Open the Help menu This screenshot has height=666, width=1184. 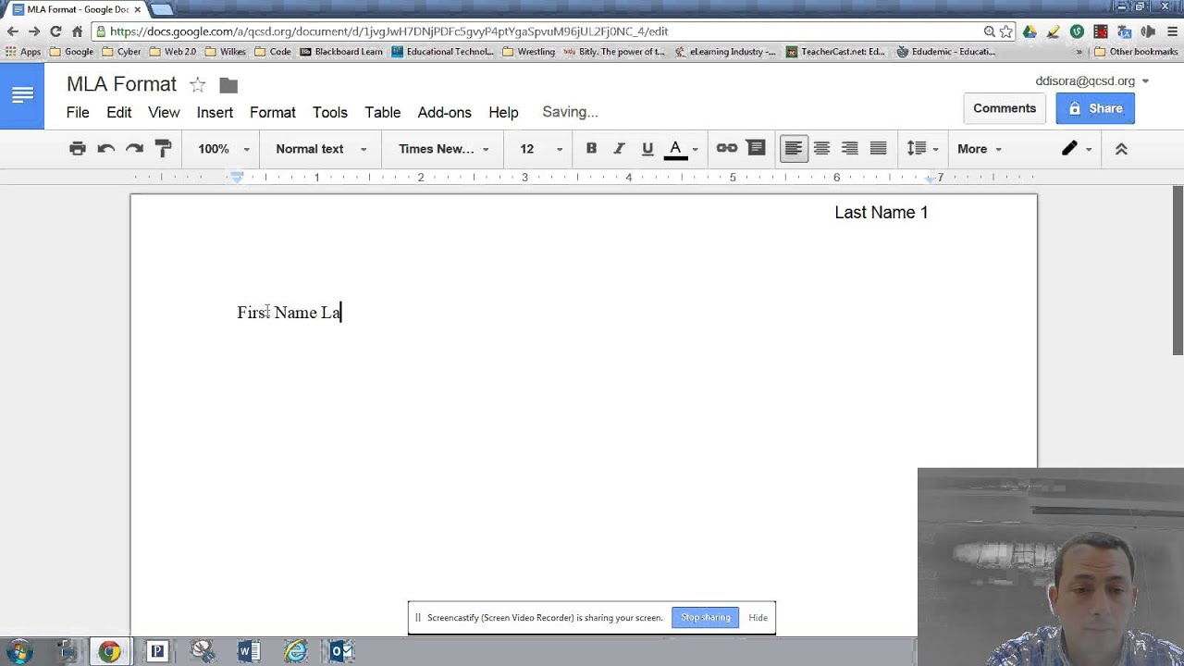503,112
